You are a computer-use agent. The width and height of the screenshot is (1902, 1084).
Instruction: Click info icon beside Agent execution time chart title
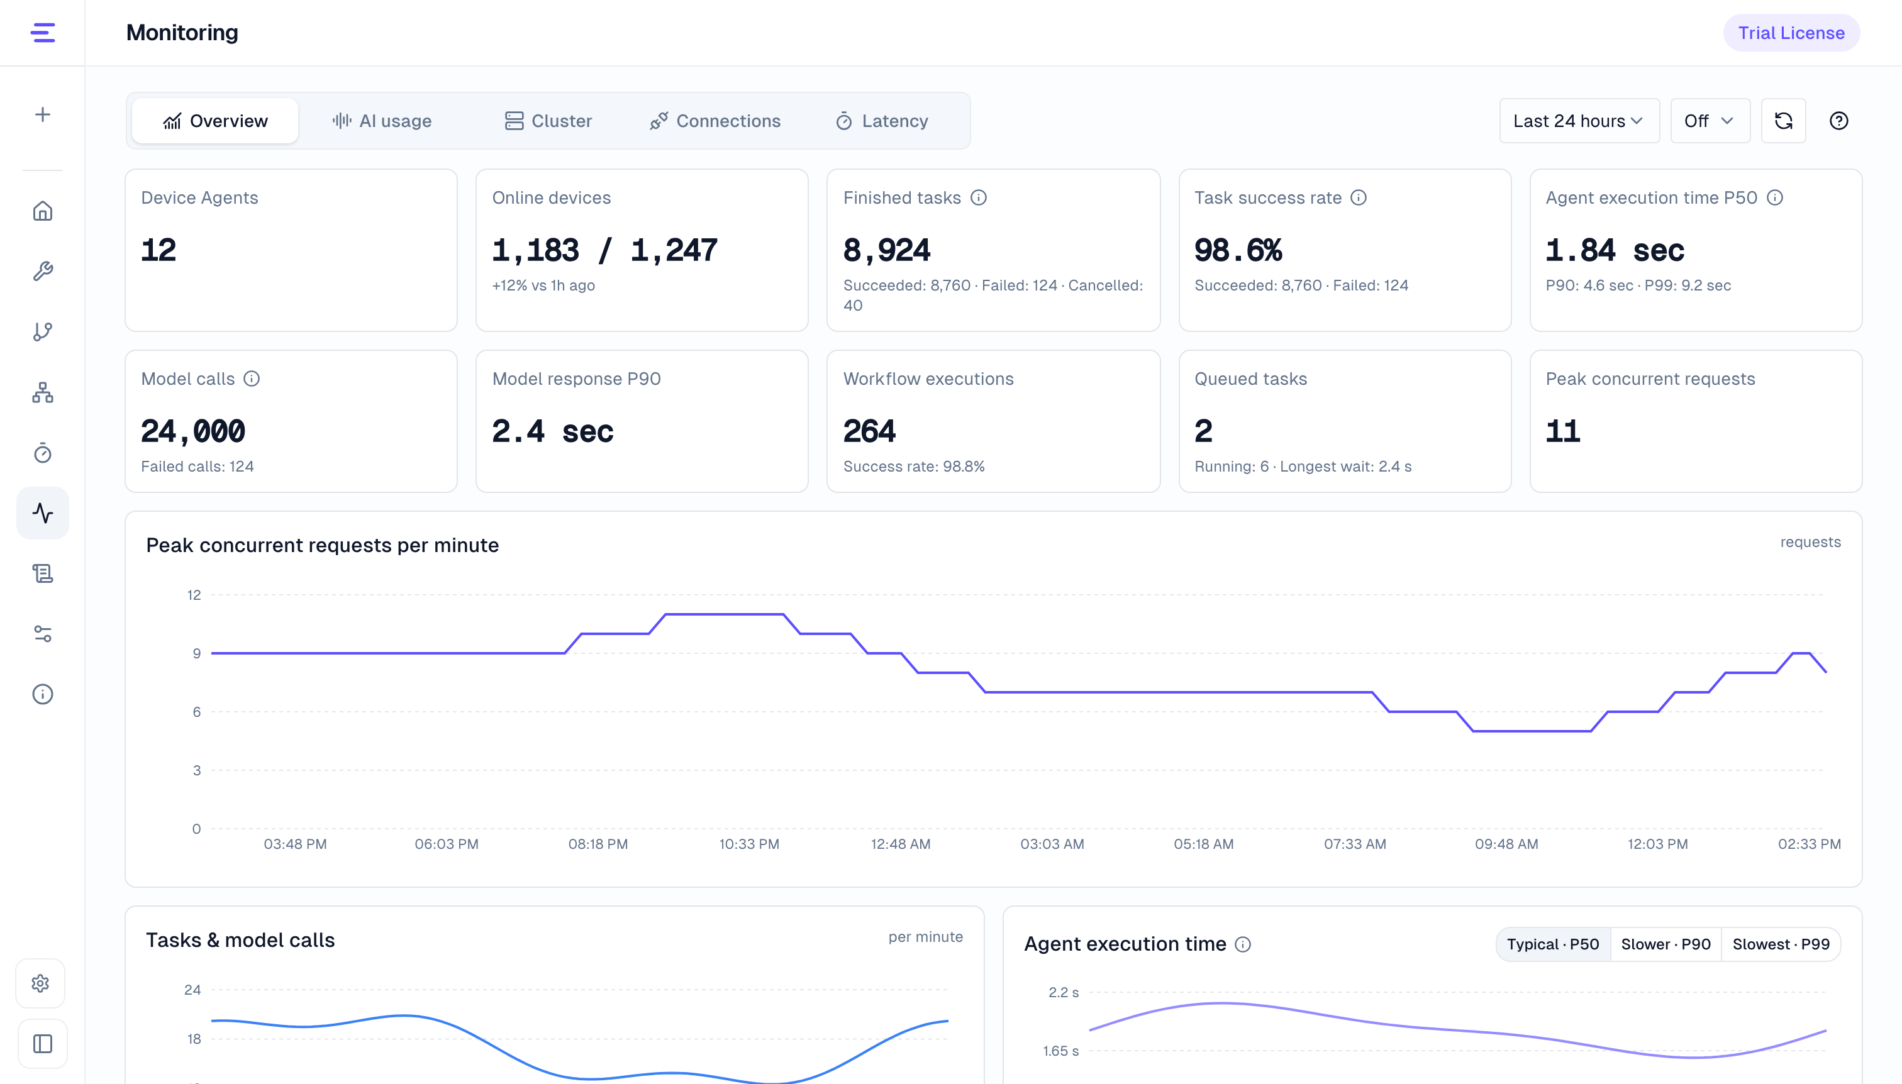[x=1243, y=944]
